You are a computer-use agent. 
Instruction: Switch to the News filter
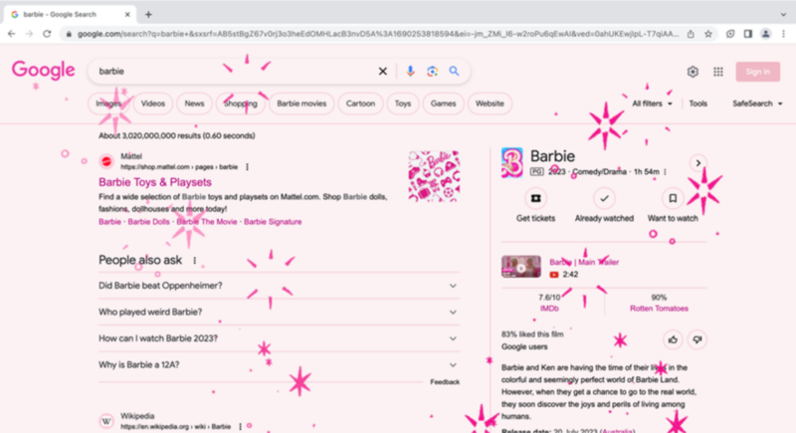(194, 104)
